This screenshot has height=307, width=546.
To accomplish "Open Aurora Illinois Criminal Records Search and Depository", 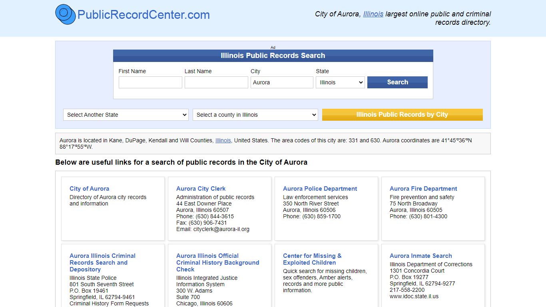I will pyautogui.click(x=102, y=263).
